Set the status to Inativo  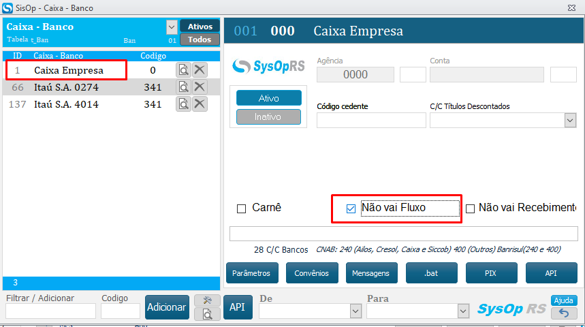coord(268,116)
